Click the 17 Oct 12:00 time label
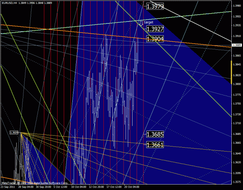243x190 pixels. [114, 187]
